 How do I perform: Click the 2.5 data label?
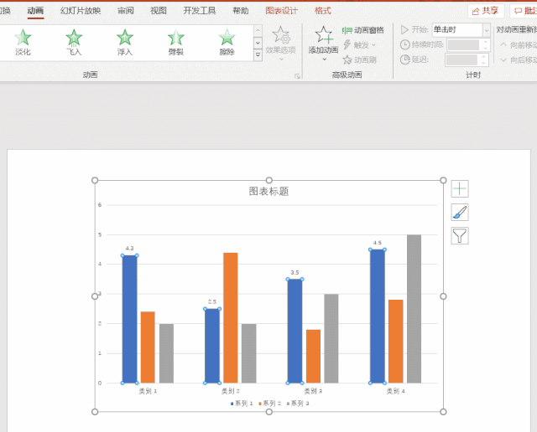[x=212, y=301]
